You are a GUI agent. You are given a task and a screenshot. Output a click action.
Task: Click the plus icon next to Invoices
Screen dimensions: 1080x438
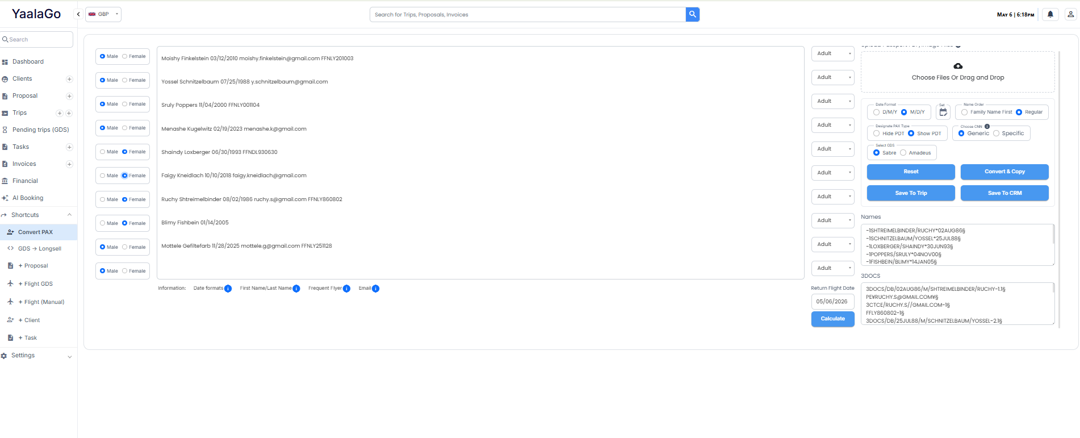coord(69,164)
